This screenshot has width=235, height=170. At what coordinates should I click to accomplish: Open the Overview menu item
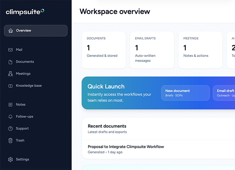[36, 31]
